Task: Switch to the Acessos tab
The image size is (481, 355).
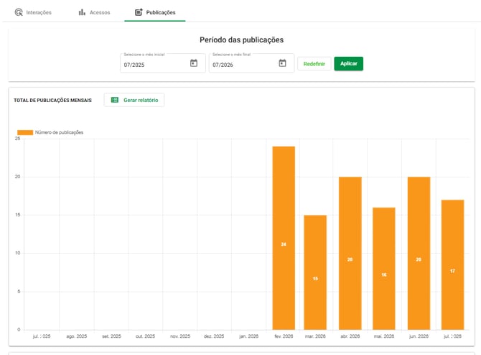Action: (94, 12)
